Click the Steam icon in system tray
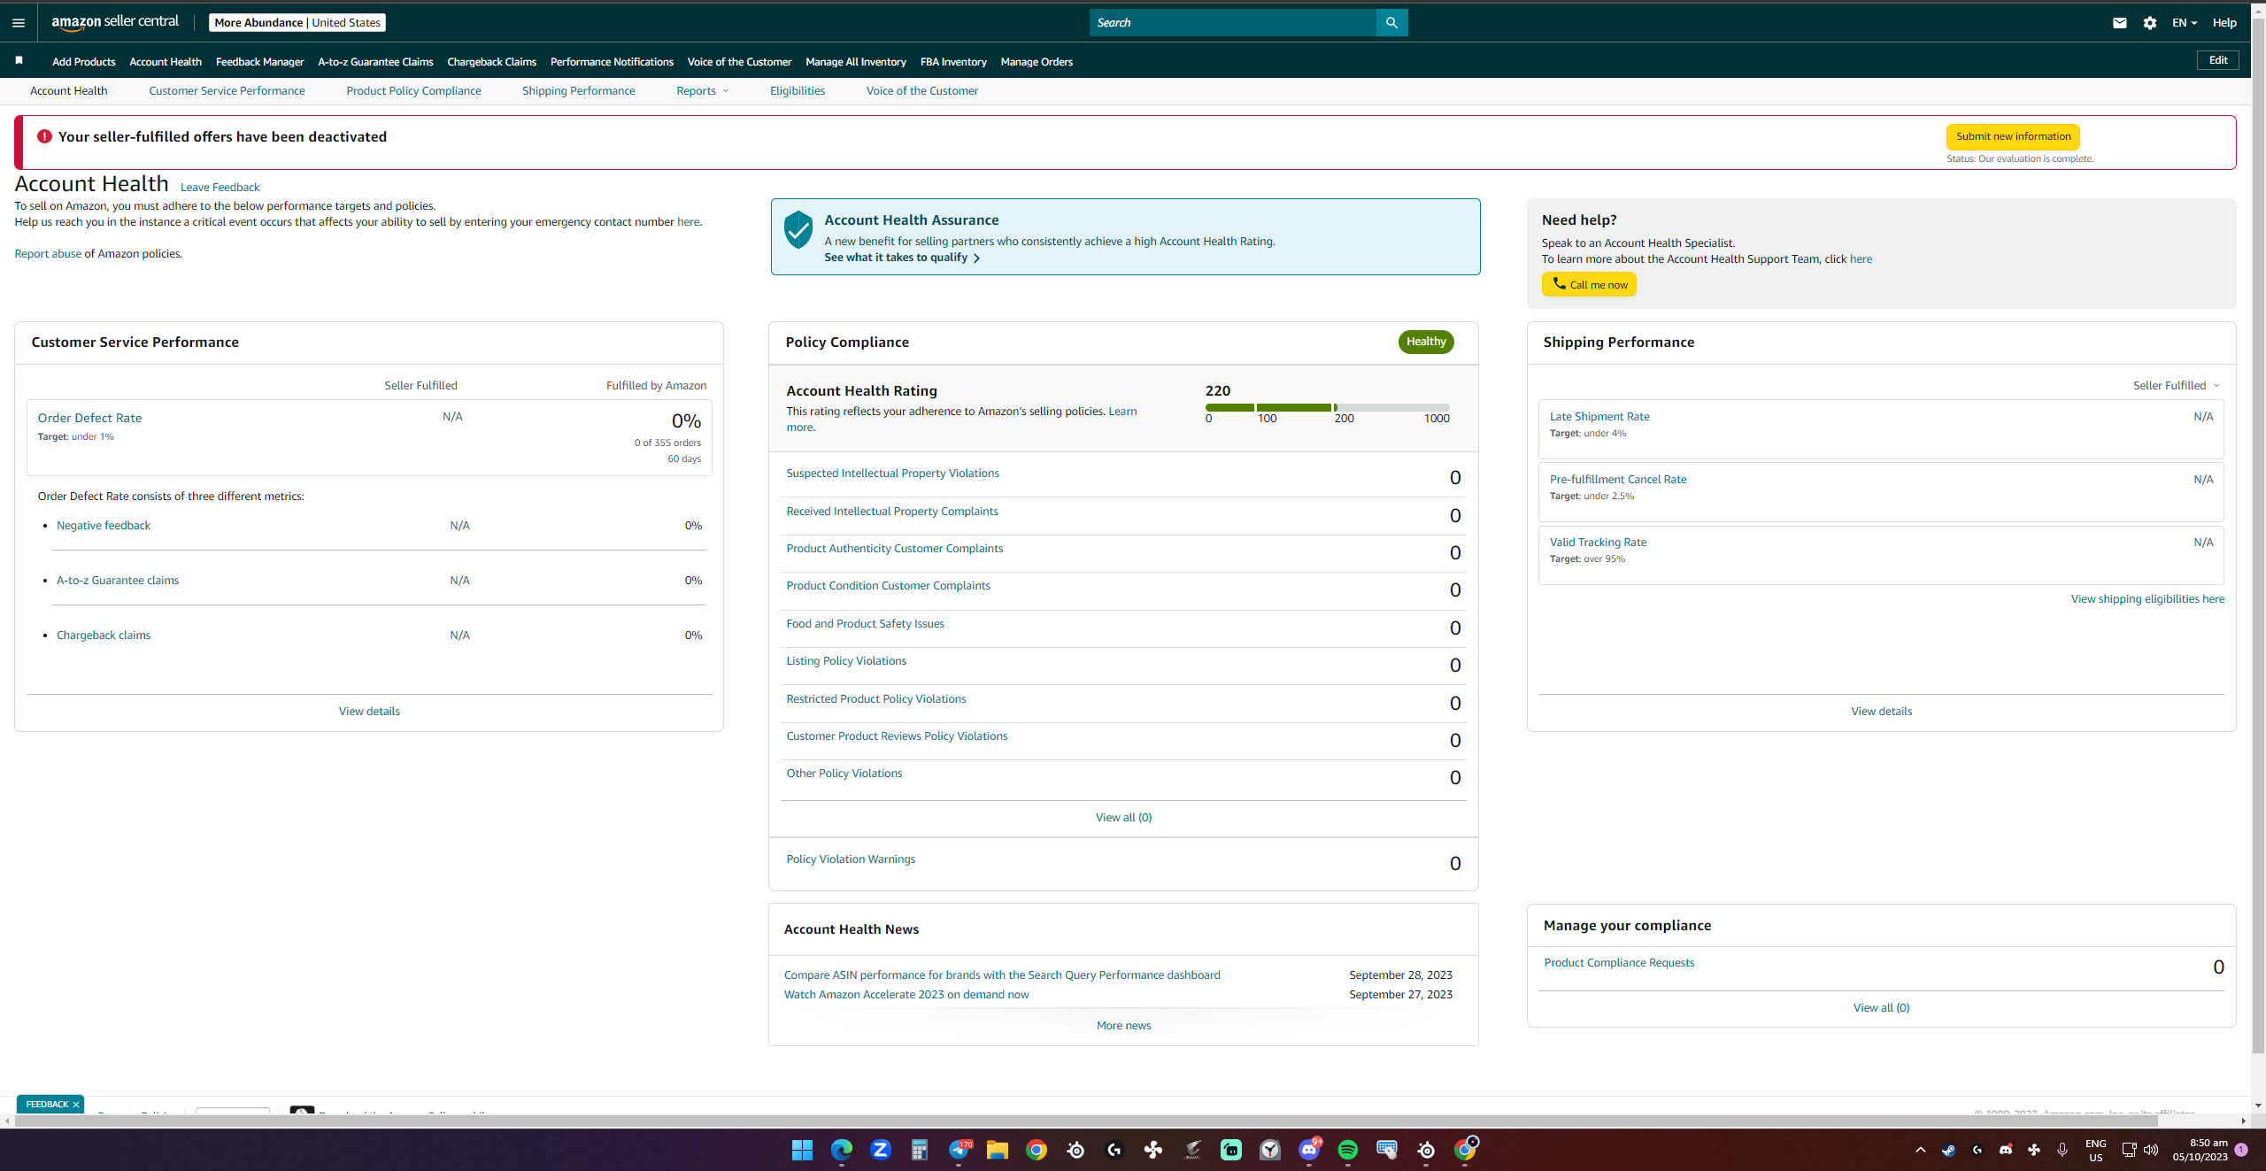The image size is (2266, 1171). (x=1948, y=1150)
